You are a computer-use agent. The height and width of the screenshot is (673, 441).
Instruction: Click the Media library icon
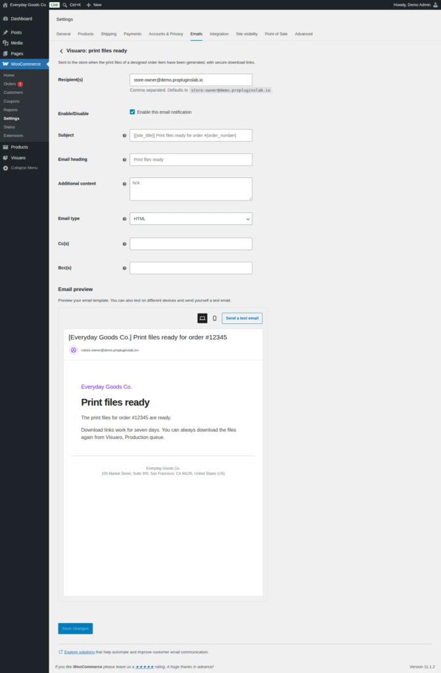pos(5,43)
